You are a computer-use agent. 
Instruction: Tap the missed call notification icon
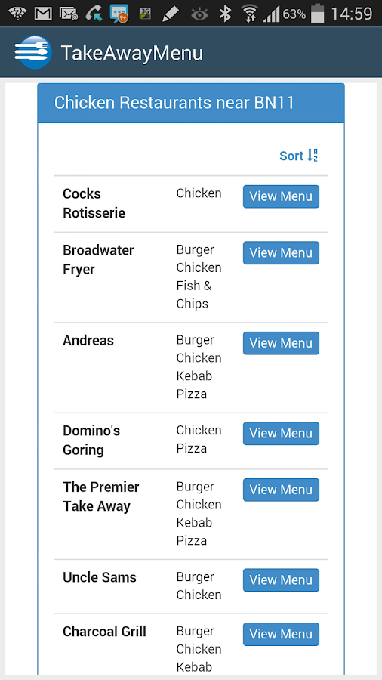click(x=94, y=14)
